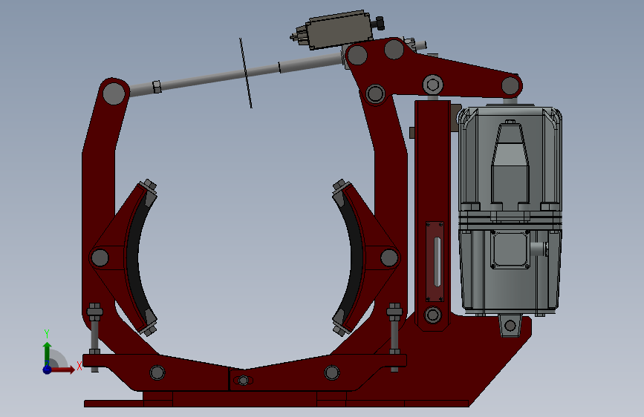Select the limit switch box on top
Screen dimensions: 644x417
(x=339, y=30)
